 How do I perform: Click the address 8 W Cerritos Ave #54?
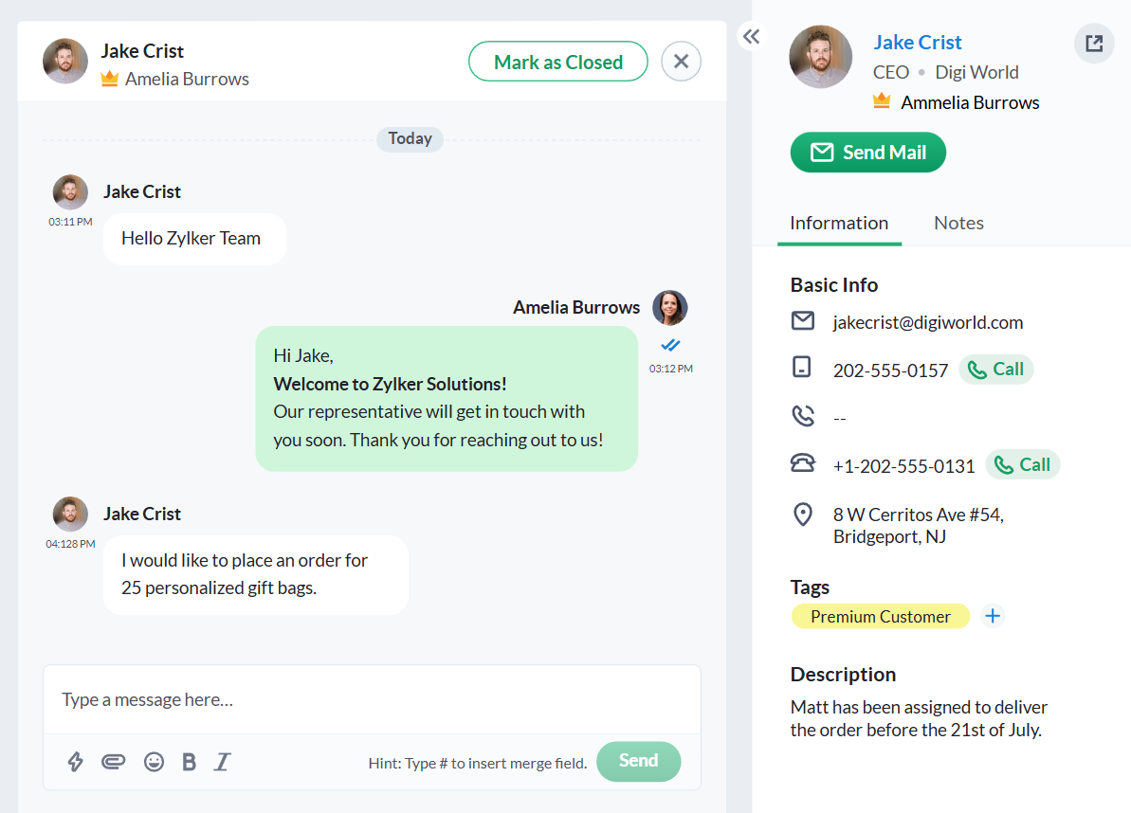(x=919, y=526)
